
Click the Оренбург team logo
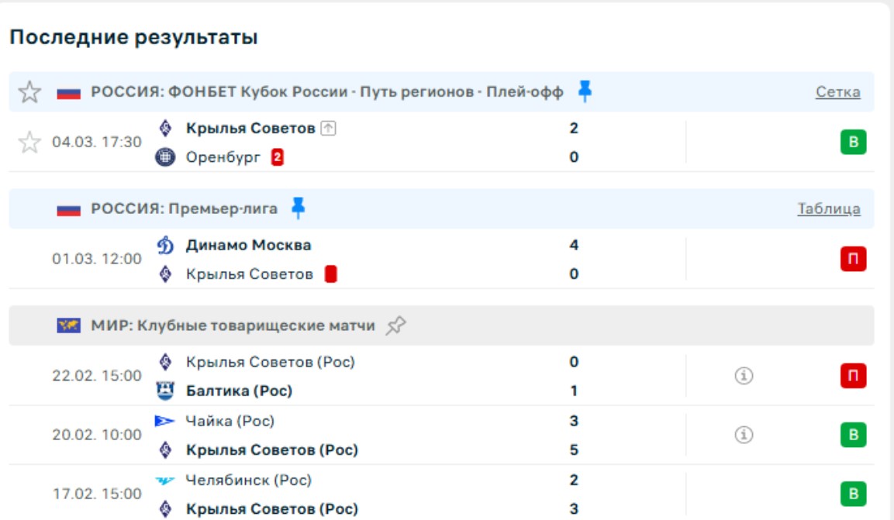click(165, 157)
